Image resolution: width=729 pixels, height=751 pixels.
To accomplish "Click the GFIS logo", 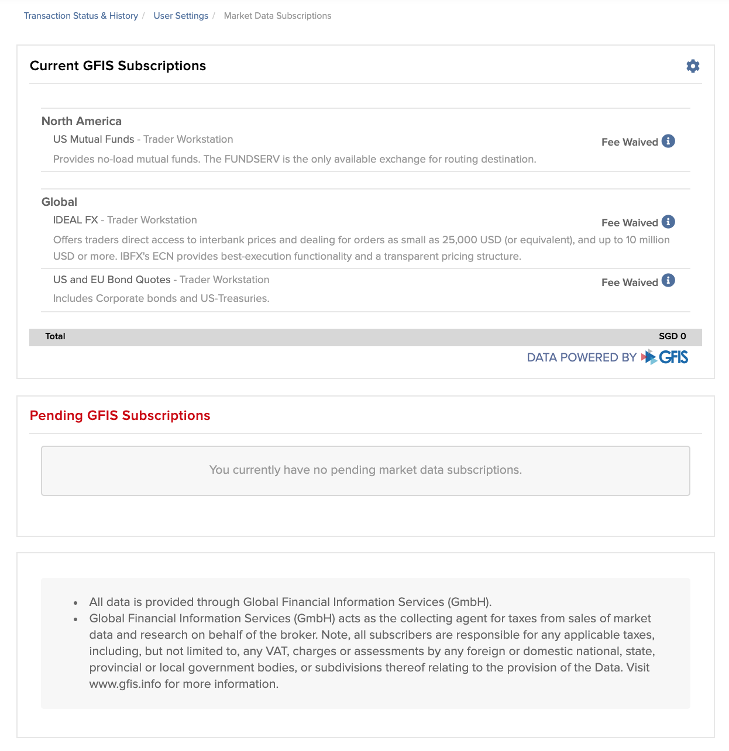I will [x=665, y=357].
